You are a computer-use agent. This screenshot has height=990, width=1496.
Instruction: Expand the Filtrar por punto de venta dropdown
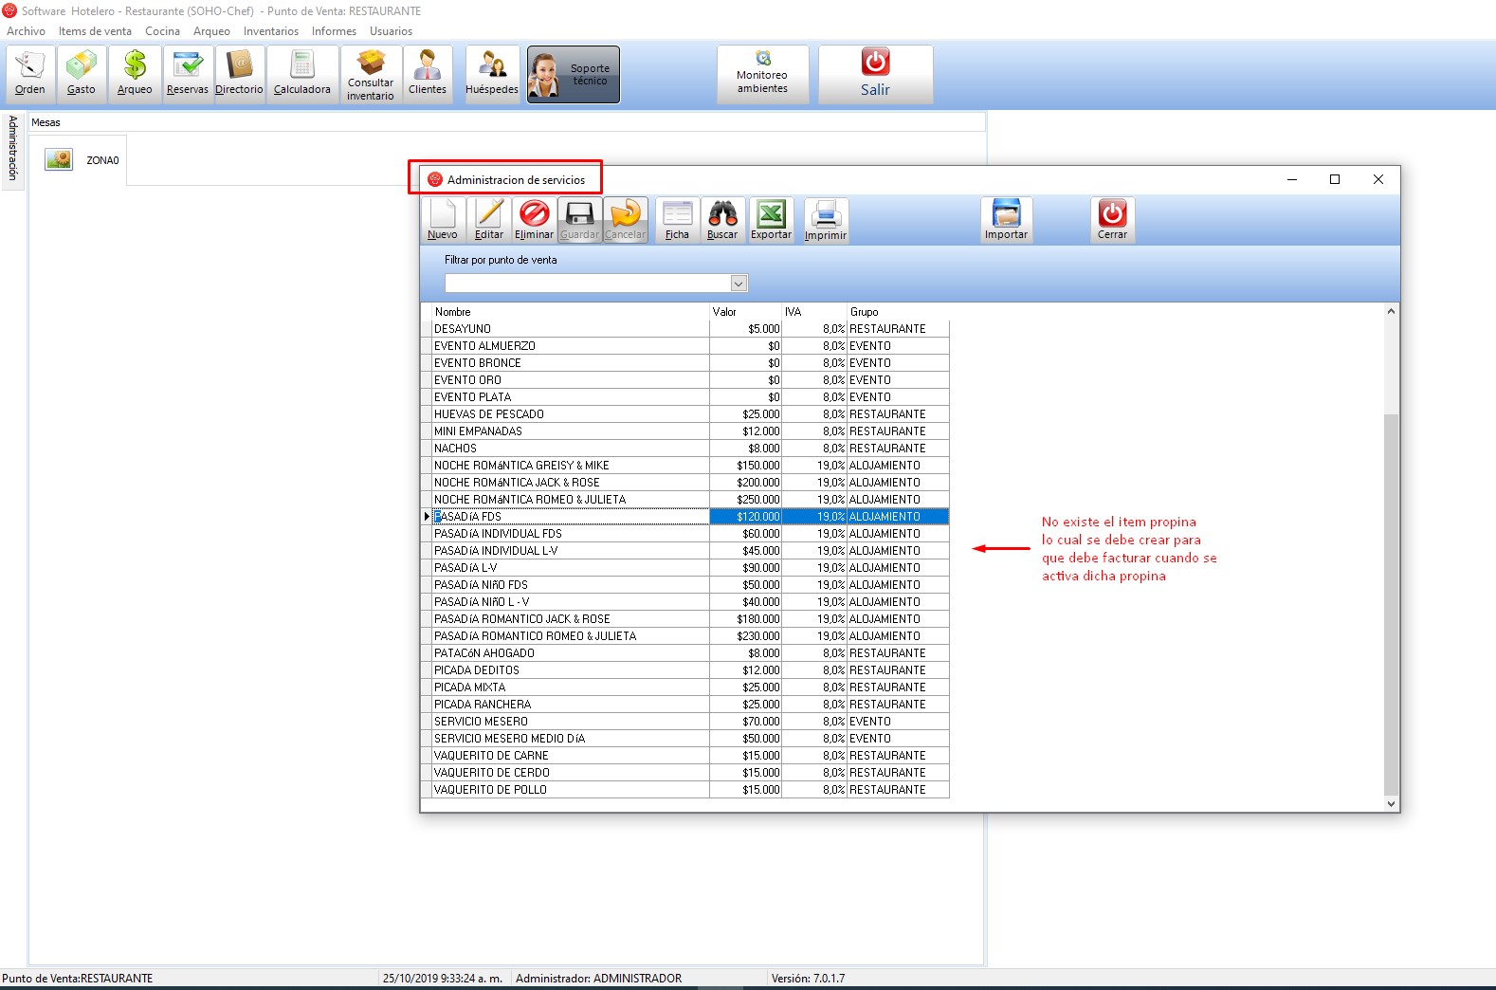coord(739,284)
